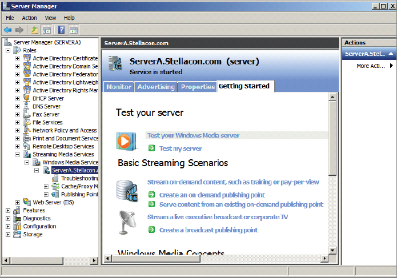397x278 pixels.
Task: Click the Configuration node icon
Action: (x=17, y=227)
